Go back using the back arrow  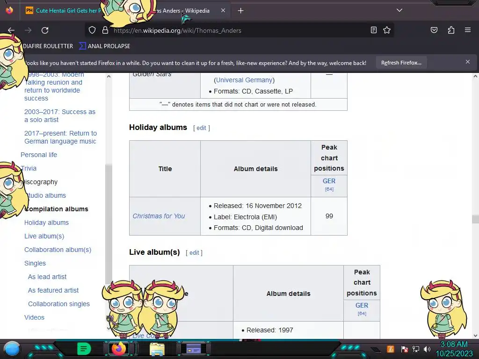11,30
